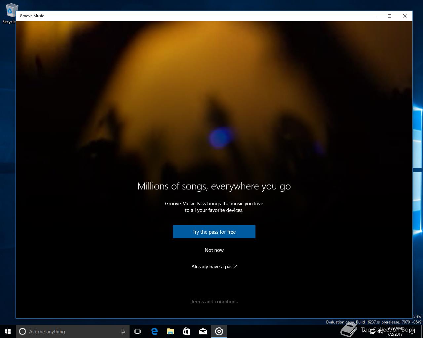Open the Store app from the taskbar
The image size is (423, 338).
pos(186,331)
